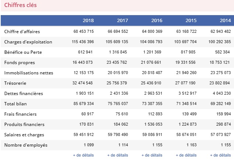Open the '+ de détails' link for 2018
This screenshot has height=161, width=234.
(83, 155)
